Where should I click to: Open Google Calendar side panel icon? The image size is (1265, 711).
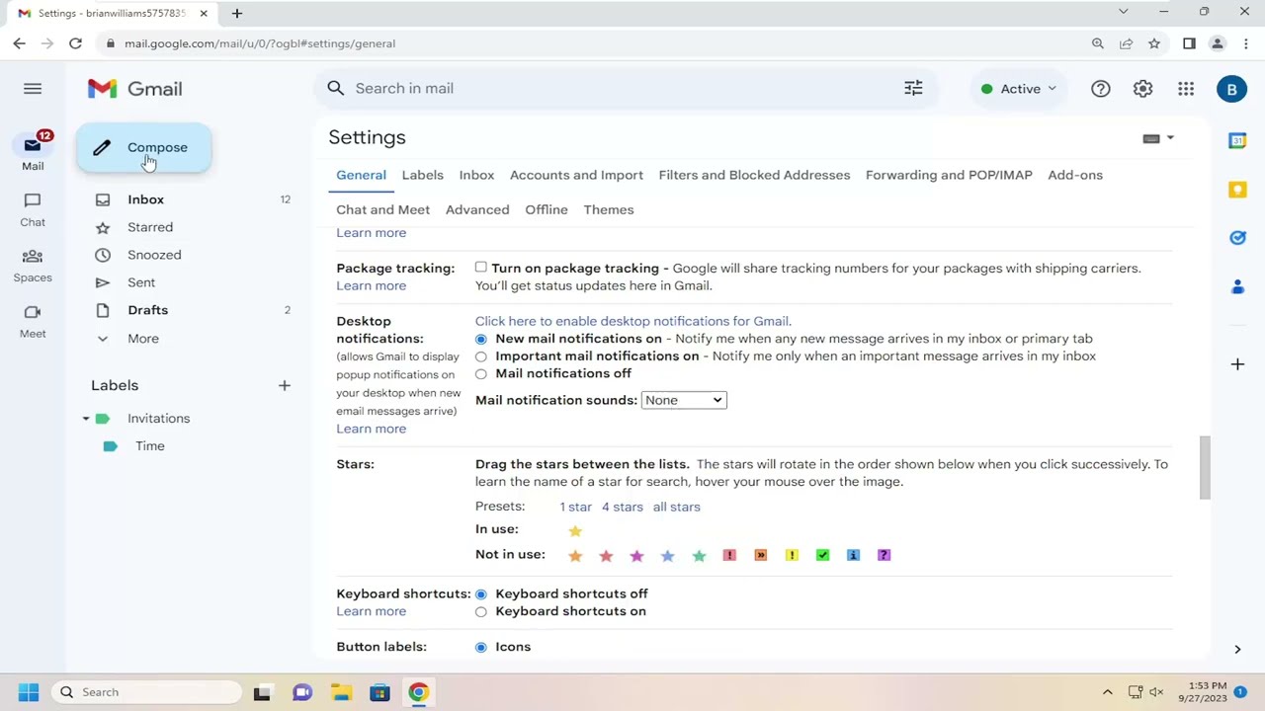coord(1237,141)
